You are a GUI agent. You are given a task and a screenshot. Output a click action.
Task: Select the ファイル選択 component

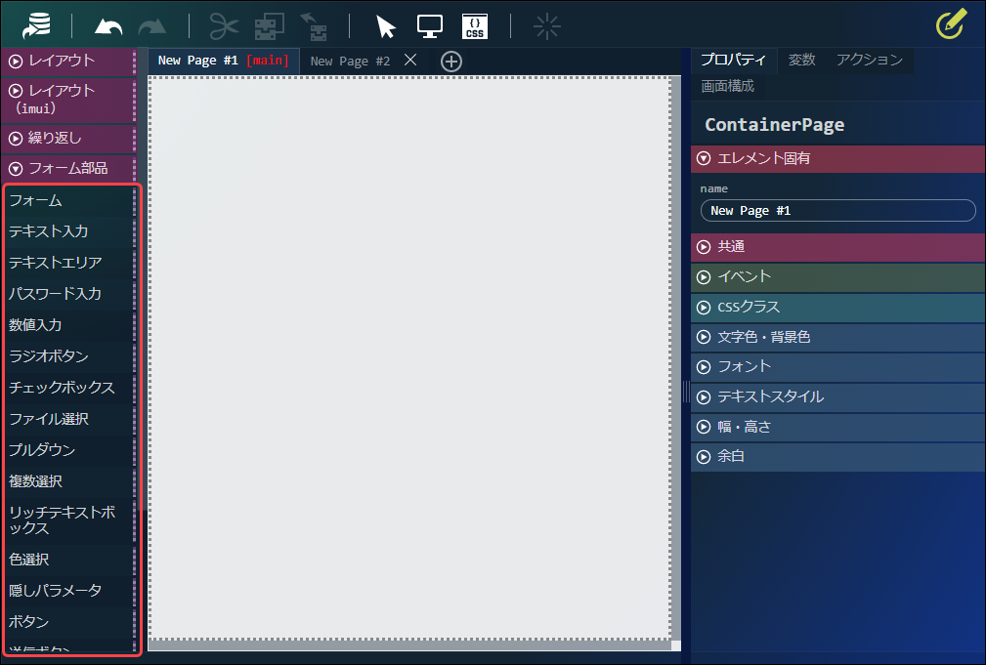[69, 419]
